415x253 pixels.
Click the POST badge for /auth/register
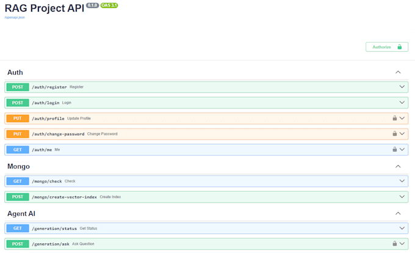point(18,87)
